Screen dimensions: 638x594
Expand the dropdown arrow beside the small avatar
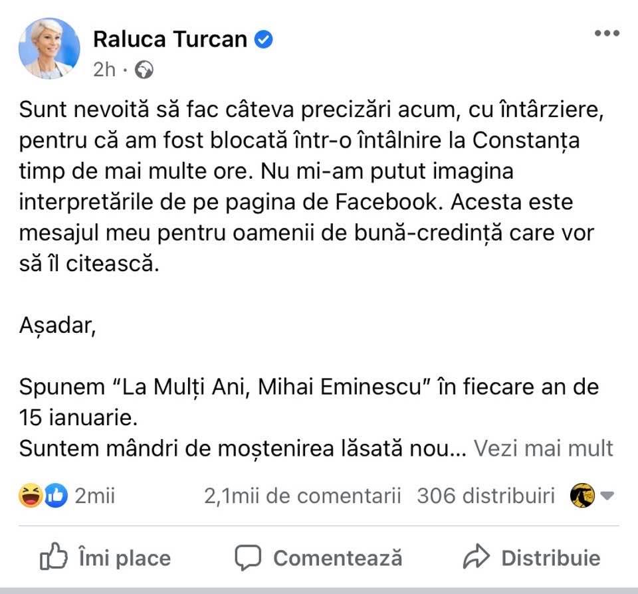(x=606, y=496)
